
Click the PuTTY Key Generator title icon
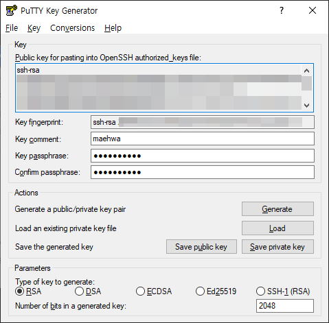(x=12, y=10)
